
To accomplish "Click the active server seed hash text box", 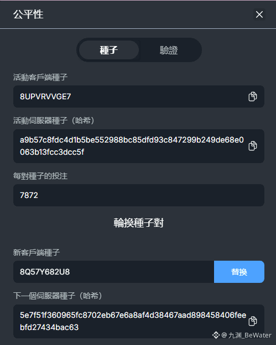I will [139, 146].
